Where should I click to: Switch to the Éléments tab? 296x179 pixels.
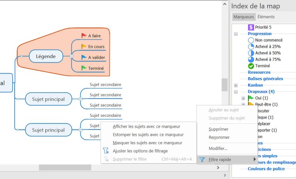click(x=266, y=17)
